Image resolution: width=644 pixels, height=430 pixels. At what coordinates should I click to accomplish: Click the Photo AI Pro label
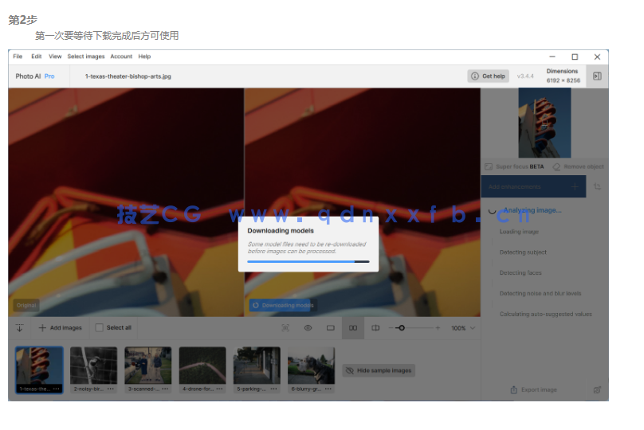35,76
